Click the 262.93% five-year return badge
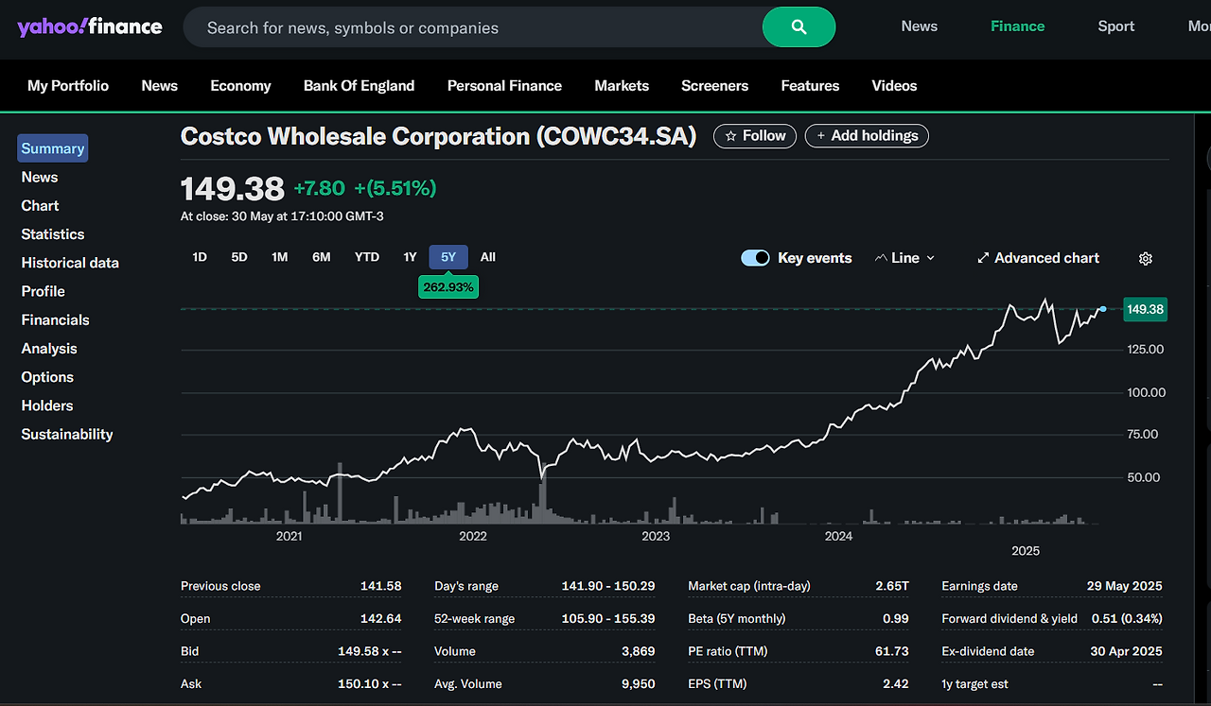 (x=448, y=286)
